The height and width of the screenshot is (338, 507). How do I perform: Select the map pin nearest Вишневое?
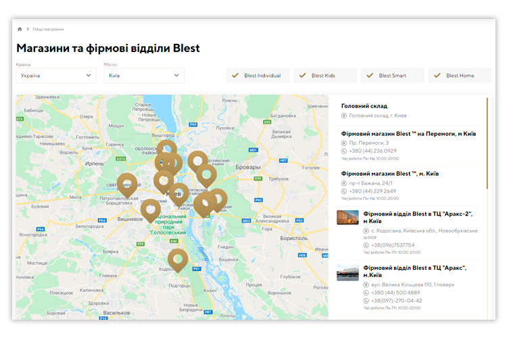(x=151, y=210)
